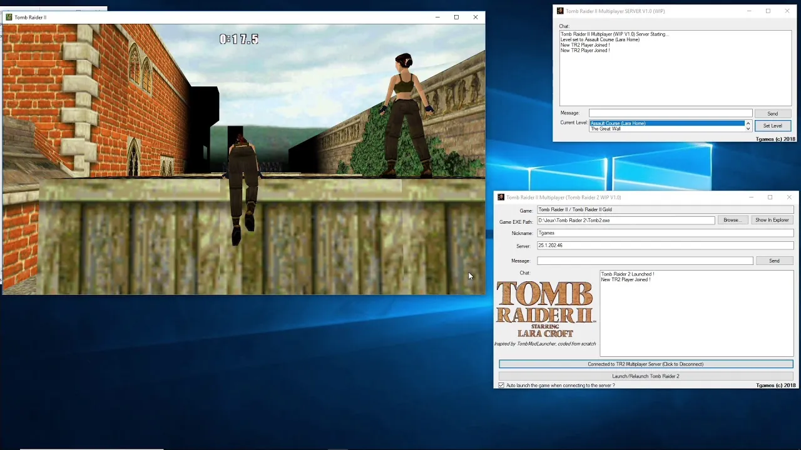The height and width of the screenshot is (450, 801).
Task: Click Send button in launcher window
Action: pyautogui.click(x=774, y=261)
